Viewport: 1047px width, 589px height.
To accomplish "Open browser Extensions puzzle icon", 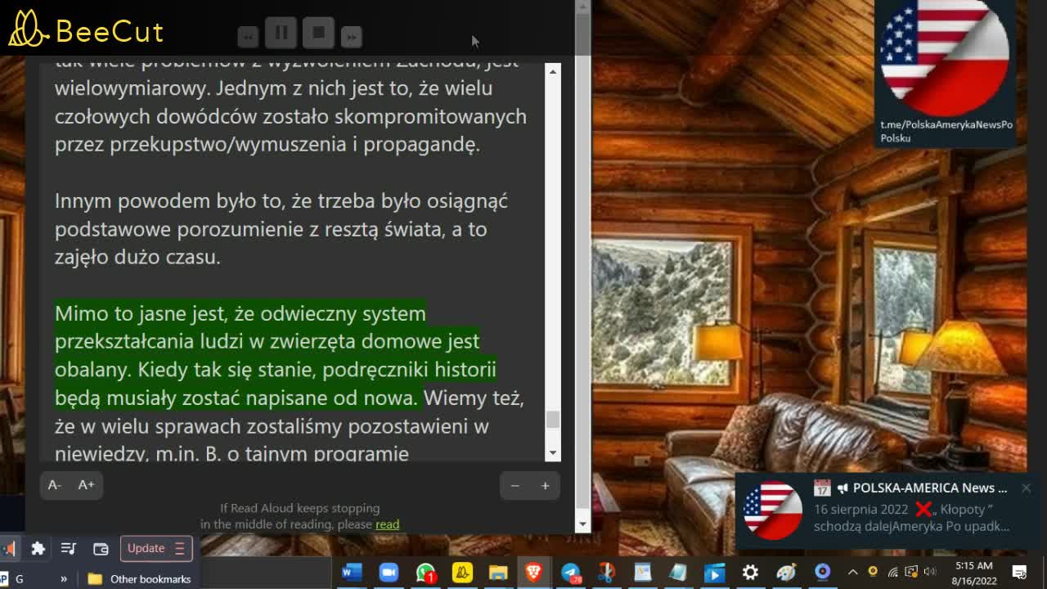I will (38, 548).
